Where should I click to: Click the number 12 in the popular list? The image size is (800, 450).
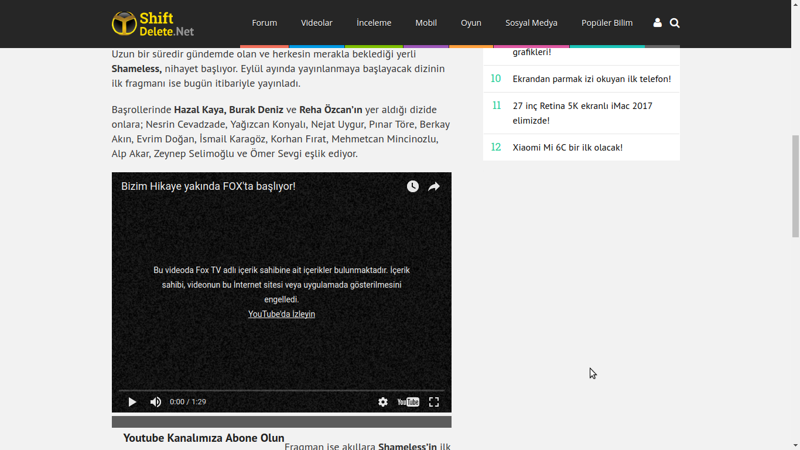pyautogui.click(x=496, y=147)
